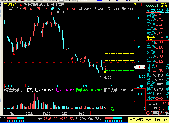Click the 涨跌 0.10 change row
169x123 pixels.
tap(155, 66)
